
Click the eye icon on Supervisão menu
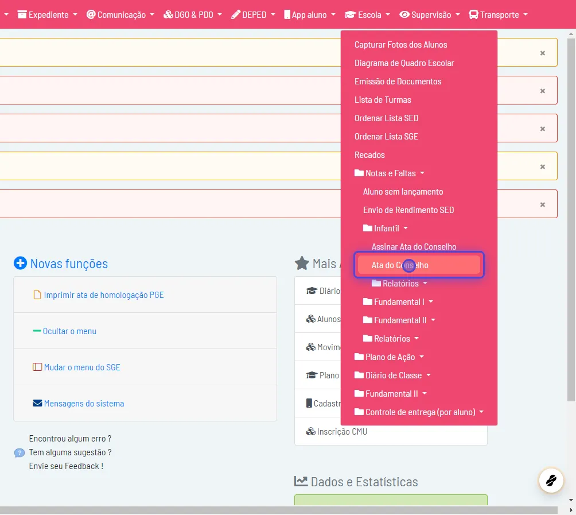404,15
